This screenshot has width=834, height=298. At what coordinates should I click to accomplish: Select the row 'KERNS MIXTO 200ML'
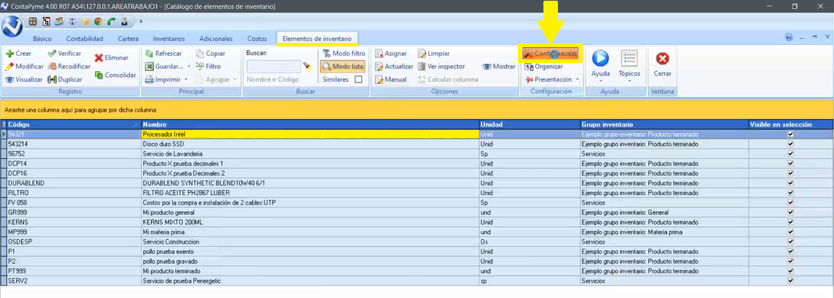click(416, 222)
